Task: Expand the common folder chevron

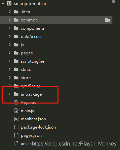Action: pos(10,20)
